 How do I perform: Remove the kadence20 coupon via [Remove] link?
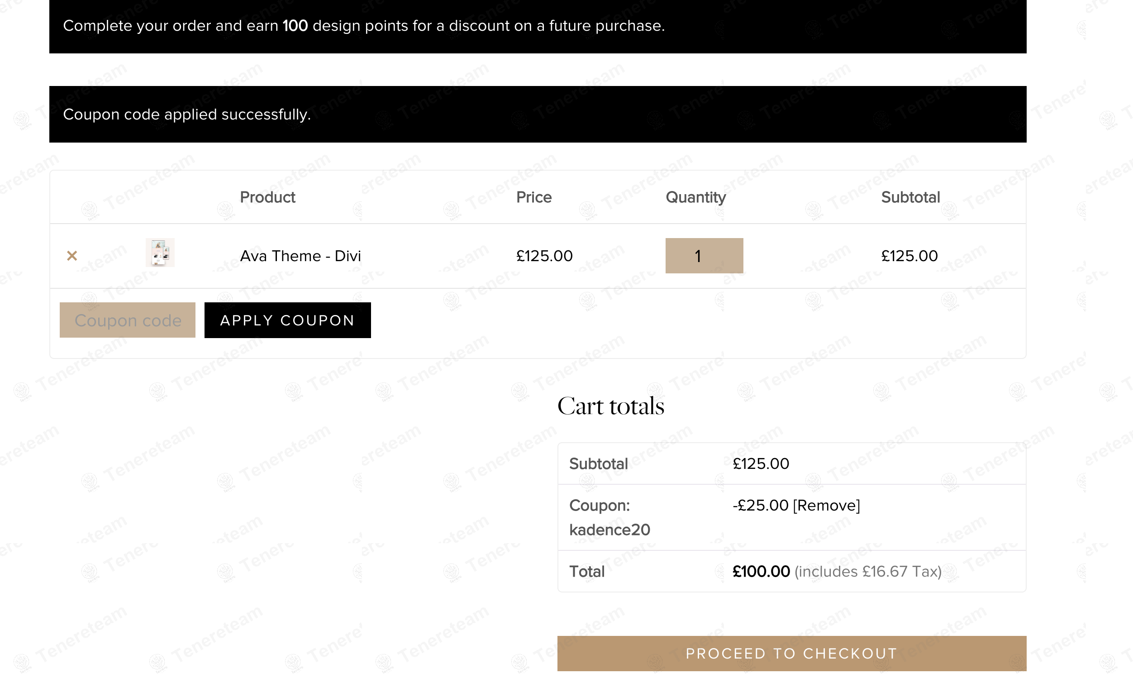[x=826, y=505]
